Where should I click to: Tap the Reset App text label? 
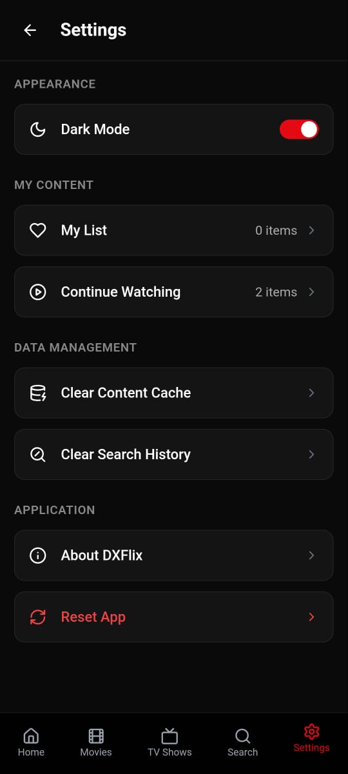[x=93, y=617]
